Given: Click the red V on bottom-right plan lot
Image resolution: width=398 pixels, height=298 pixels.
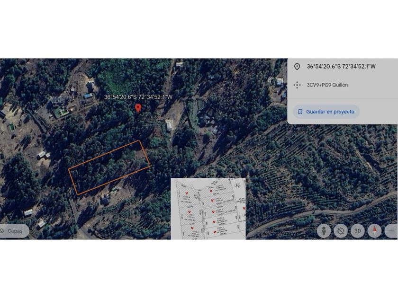Looking at the screenshot, I should coord(215,232).
